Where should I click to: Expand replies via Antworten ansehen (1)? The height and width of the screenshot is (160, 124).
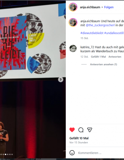[104, 64]
